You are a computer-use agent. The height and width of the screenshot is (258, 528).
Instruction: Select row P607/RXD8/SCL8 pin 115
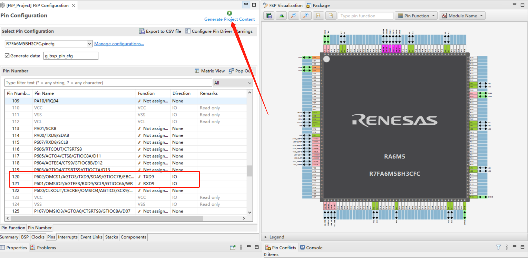pyautogui.click(x=126, y=142)
